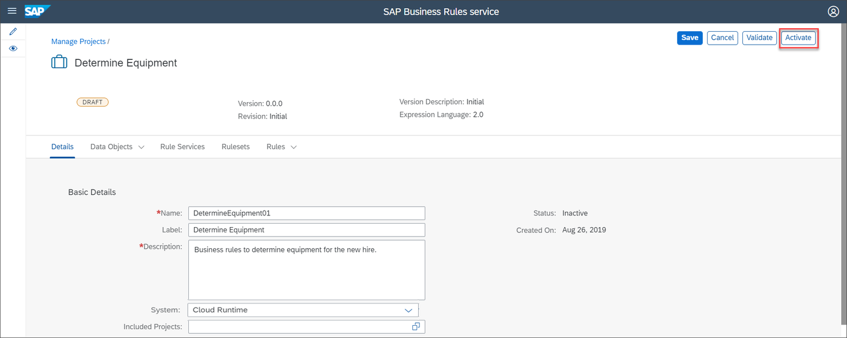Click the Description text area

[306, 270]
